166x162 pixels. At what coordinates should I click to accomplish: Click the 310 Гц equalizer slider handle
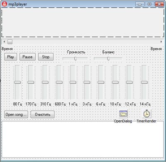click(x=45, y=82)
